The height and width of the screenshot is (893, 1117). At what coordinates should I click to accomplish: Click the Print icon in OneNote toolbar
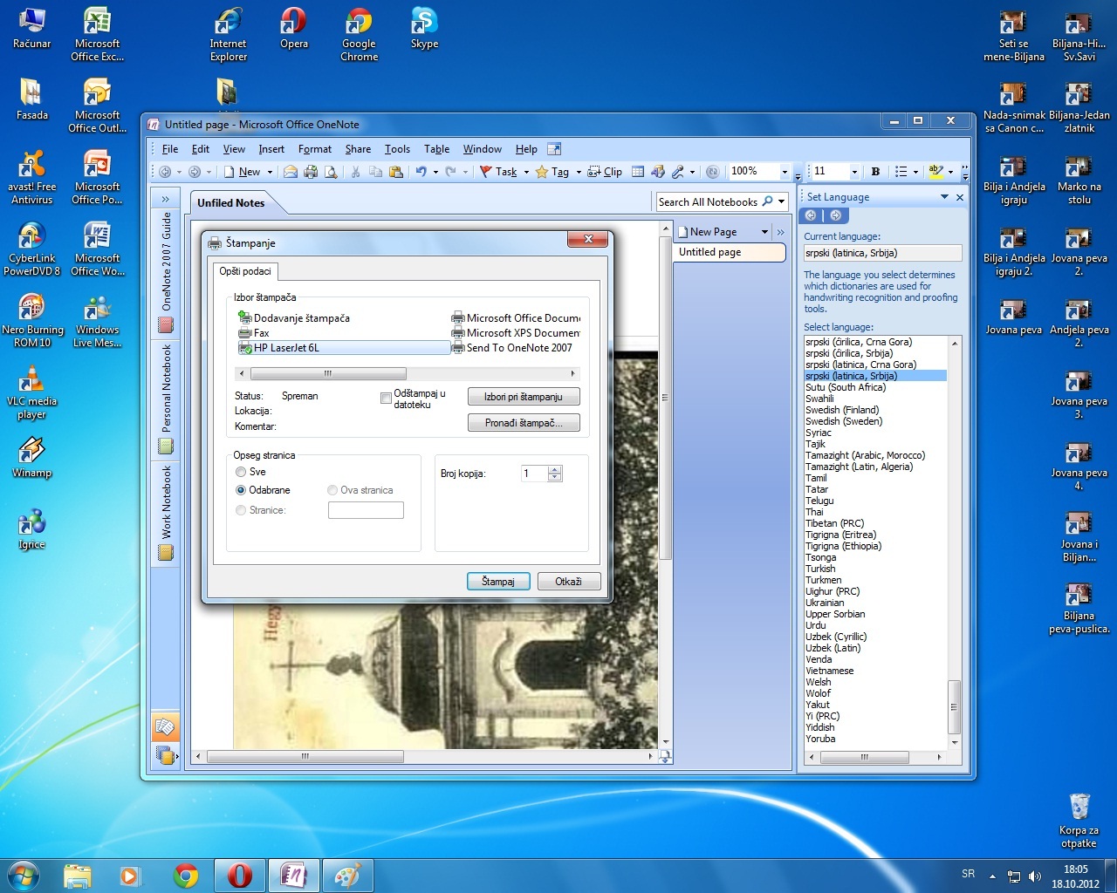coord(310,172)
